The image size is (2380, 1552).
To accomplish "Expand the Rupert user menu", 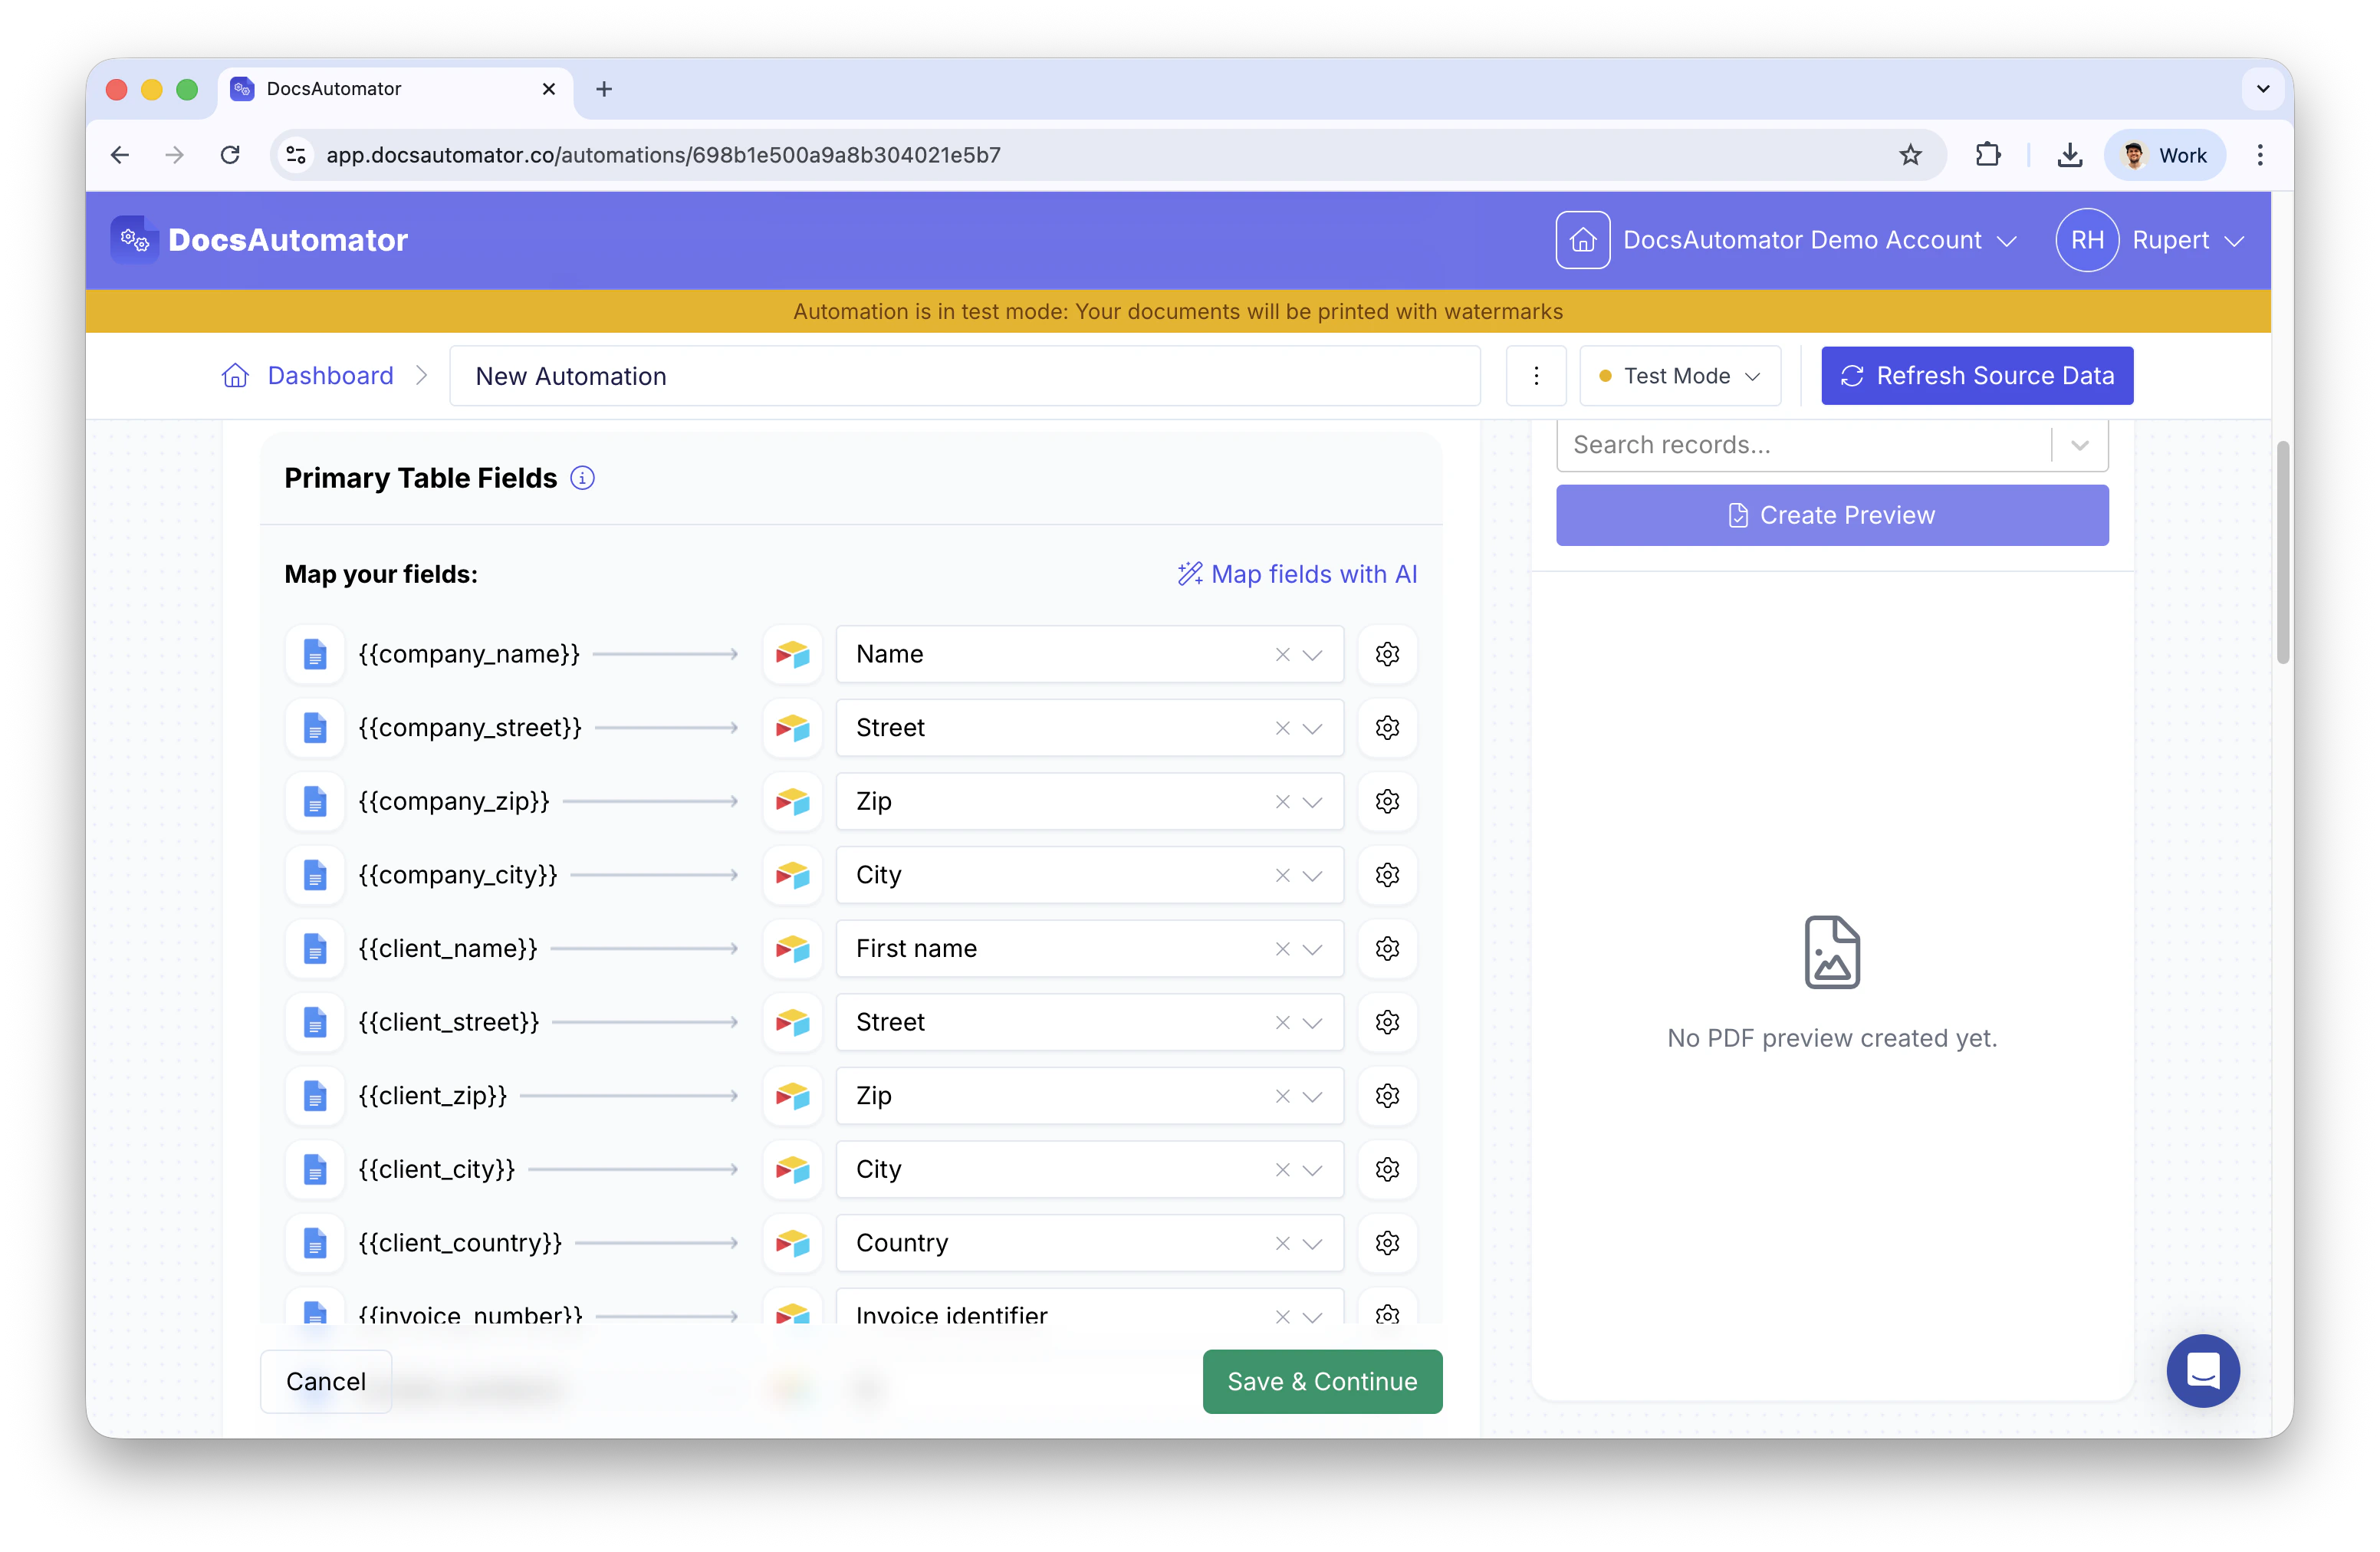I will [2234, 241].
